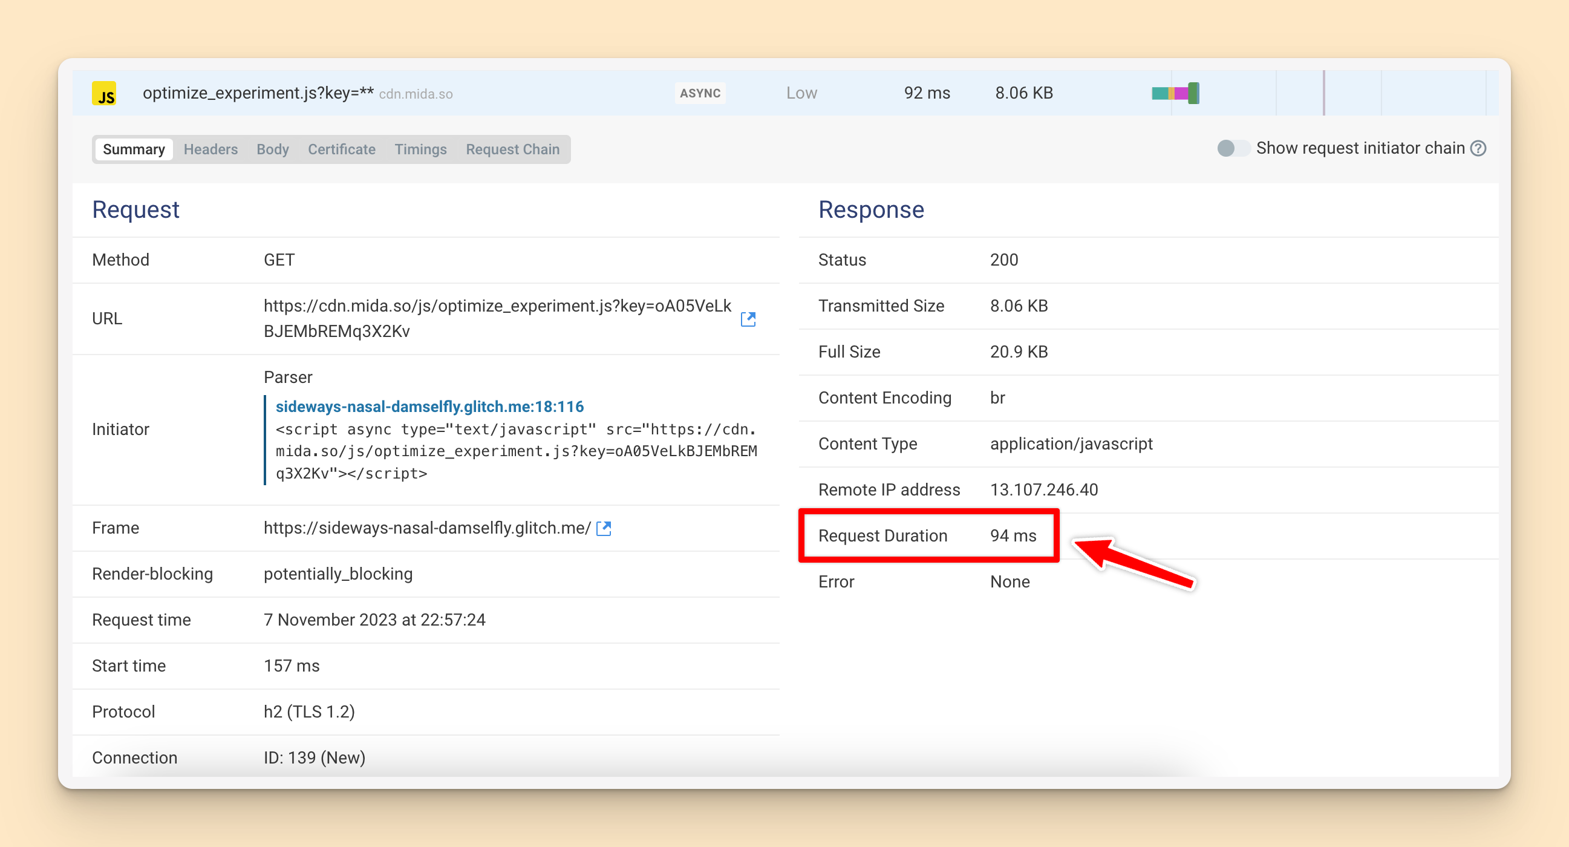
Task: Open the Frame URL external link icon
Action: 604,528
